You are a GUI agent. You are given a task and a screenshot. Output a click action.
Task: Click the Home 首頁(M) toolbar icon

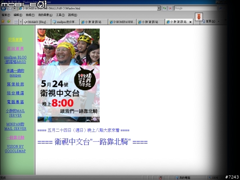(209, 22)
